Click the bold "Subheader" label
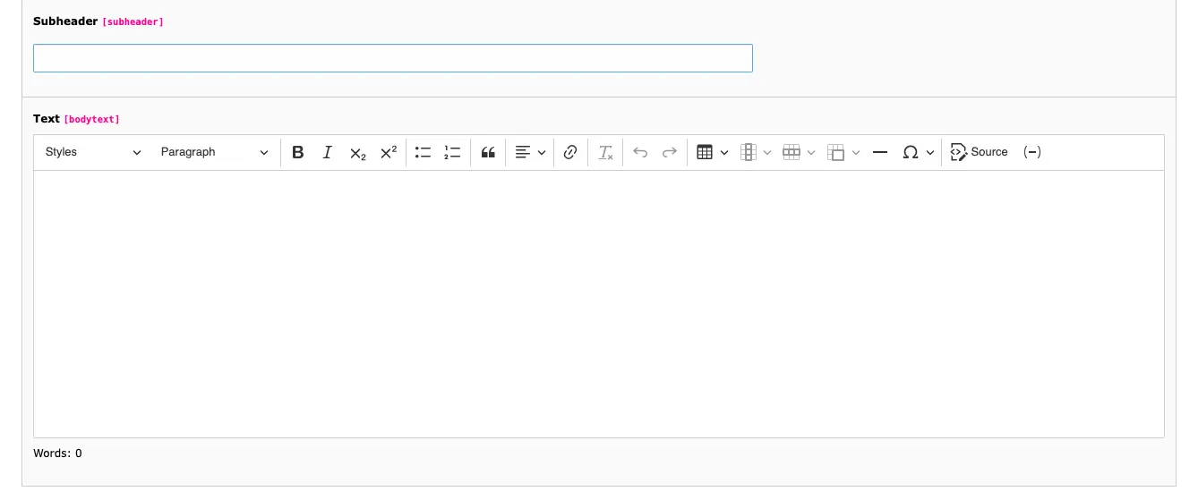 click(x=65, y=21)
